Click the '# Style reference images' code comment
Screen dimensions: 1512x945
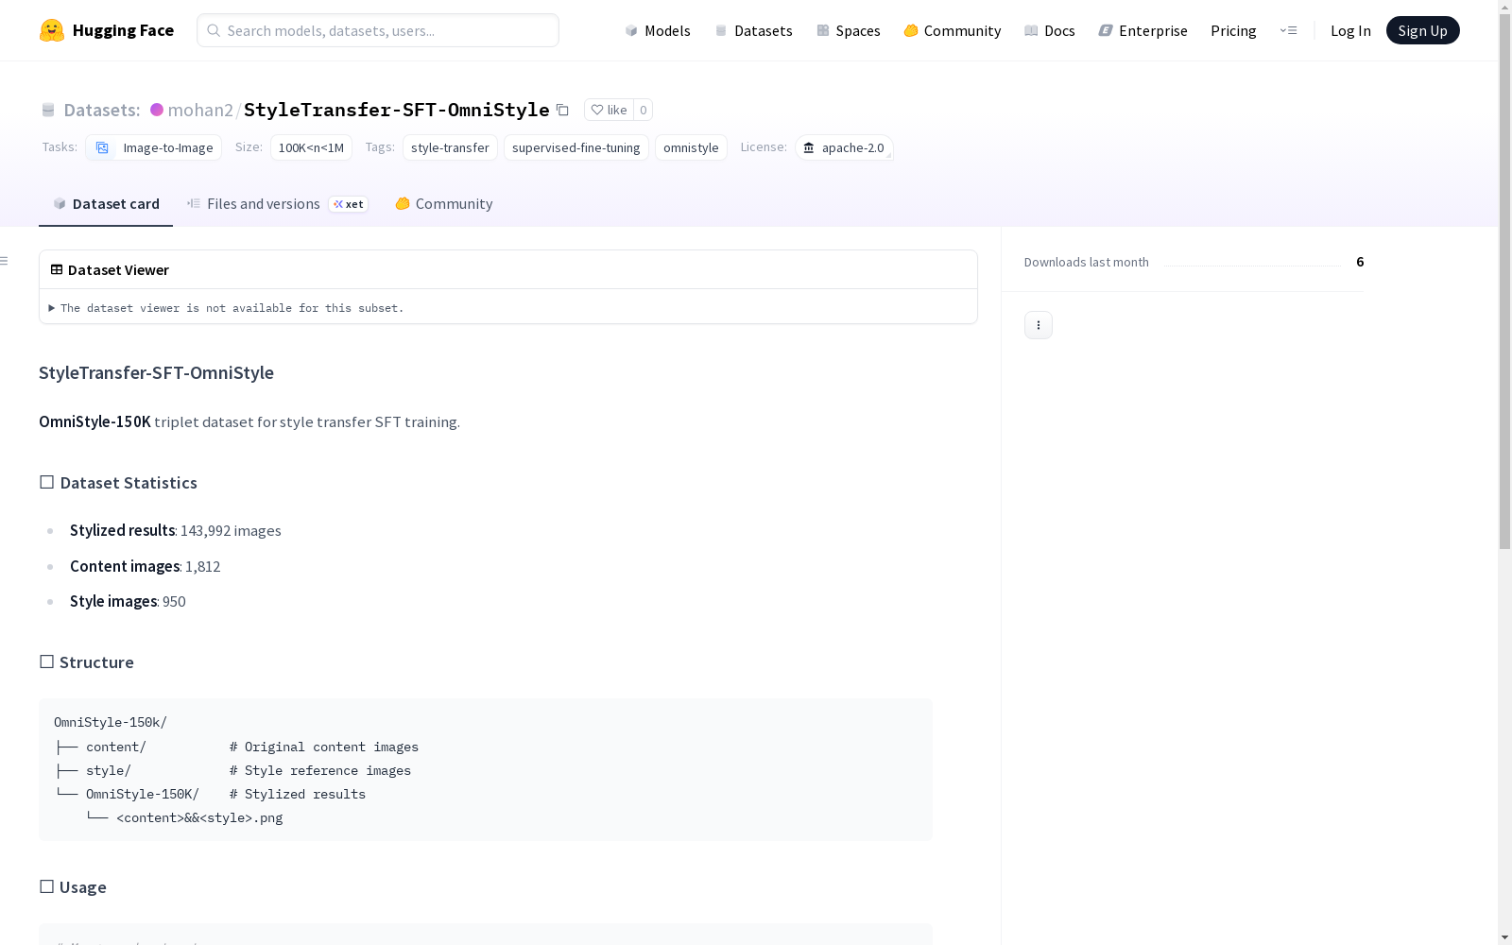click(320, 771)
